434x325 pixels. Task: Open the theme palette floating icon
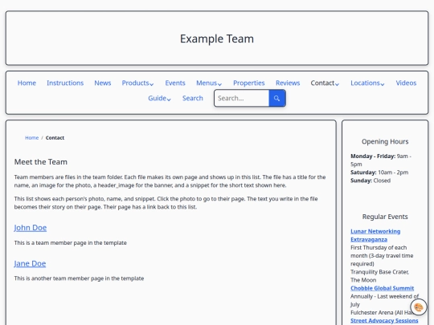coord(419,307)
